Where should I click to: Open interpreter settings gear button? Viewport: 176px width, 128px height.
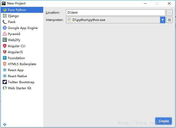click(x=169, y=20)
